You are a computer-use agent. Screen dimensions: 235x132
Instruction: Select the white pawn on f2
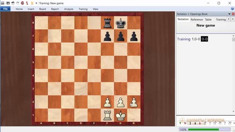(108, 102)
